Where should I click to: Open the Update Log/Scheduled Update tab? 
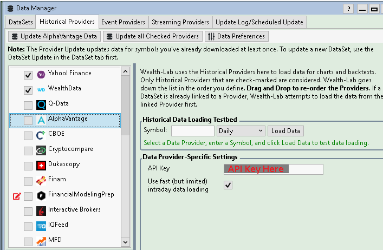(259, 22)
